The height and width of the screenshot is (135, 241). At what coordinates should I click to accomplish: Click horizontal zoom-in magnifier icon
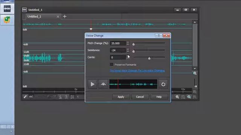click(x=177, y=97)
